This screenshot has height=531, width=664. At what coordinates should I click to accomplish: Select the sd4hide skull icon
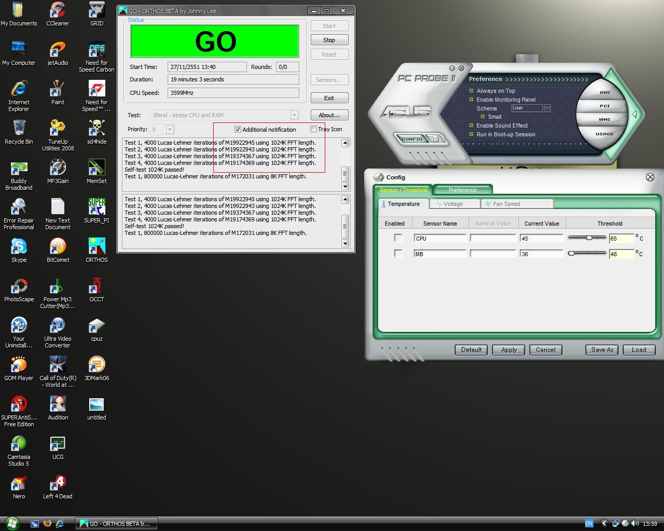[96, 132]
